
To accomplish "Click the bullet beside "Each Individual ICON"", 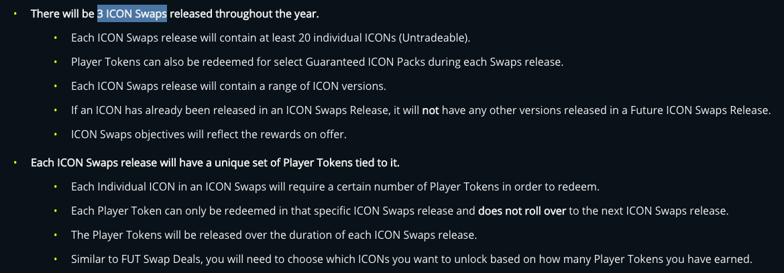I will click(x=56, y=187).
